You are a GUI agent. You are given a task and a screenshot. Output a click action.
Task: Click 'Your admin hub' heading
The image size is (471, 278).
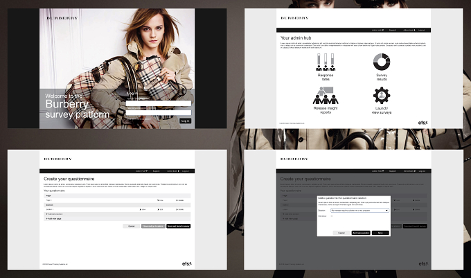pyautogui.click(x=296, y=38)
